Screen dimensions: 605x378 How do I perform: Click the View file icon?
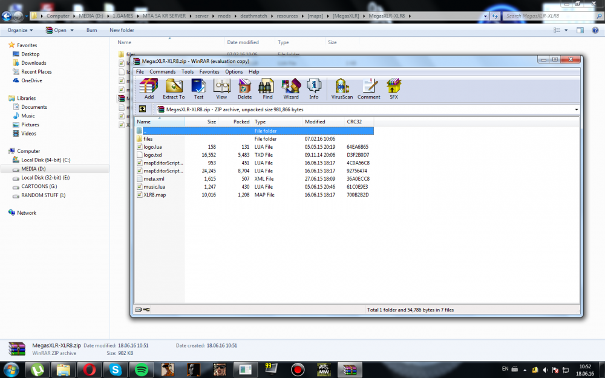click(x=221, y=89)
